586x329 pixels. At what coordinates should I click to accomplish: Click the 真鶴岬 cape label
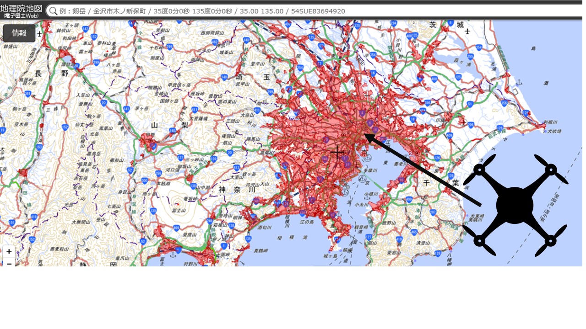[260, 250]
